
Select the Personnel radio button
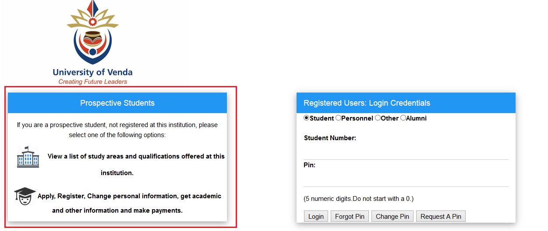(x=338, y=118)
